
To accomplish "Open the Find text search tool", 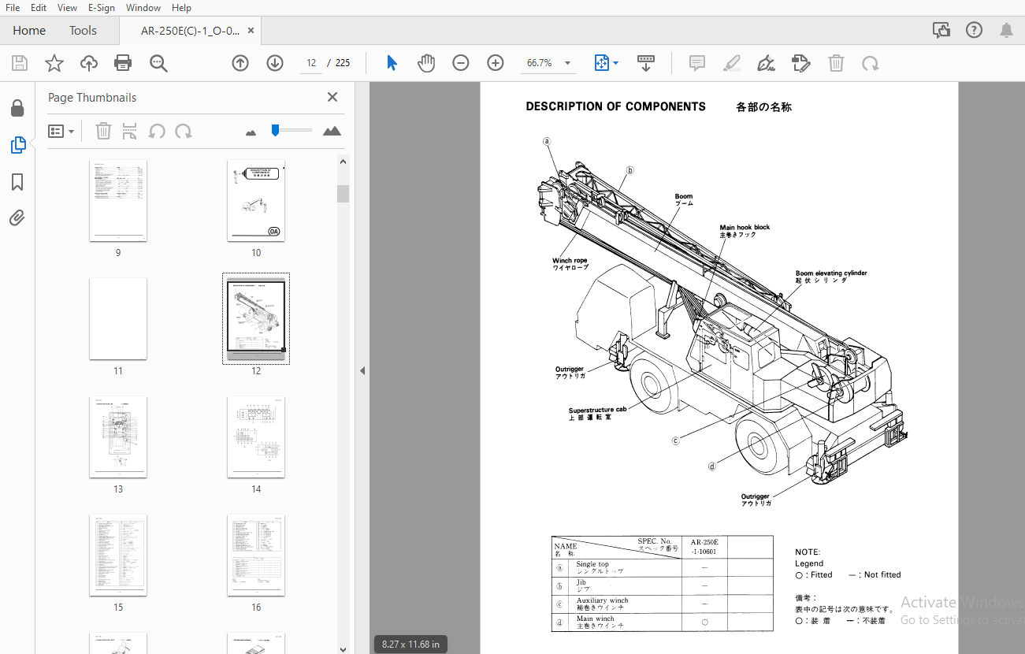I will point(159,63).
